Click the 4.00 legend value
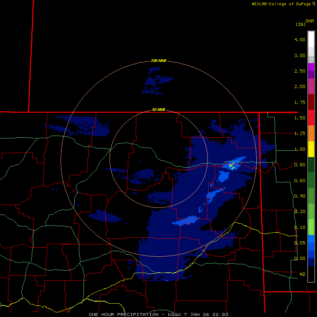 (300, 39)
